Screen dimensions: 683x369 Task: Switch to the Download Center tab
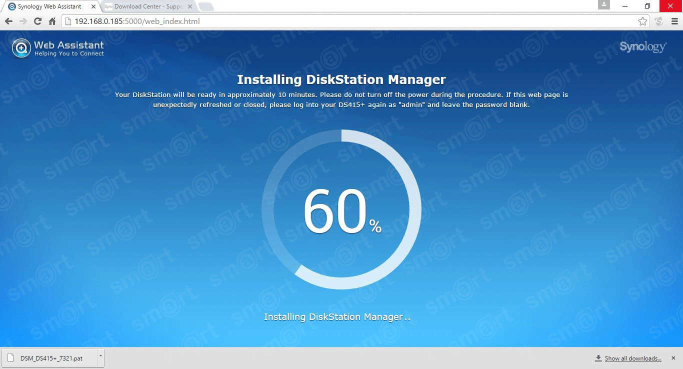(148, 6)
